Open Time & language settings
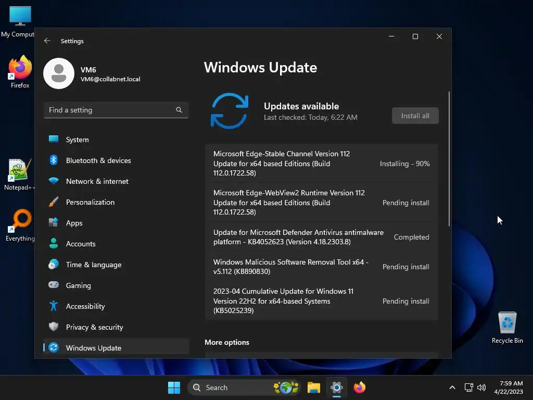Image resolution: width=533 pixels, height=400 pixels. pos(116,264)
